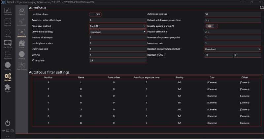Screen dimensions: 264x139
Task: Click the Use brightest n stars field
Action: (x=117, y=43)
